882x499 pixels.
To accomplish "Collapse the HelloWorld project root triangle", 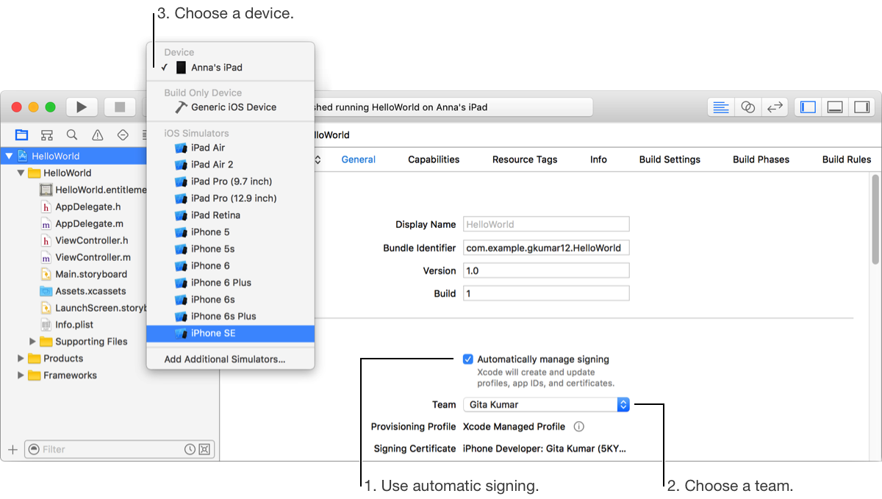I will 9,156.
